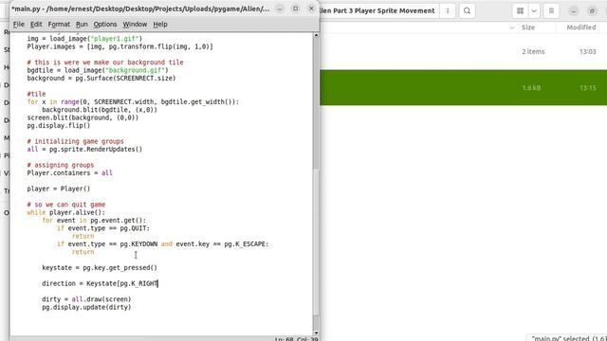Select the '2 items' folder row

pyautogui.click(x=464, y=51)
